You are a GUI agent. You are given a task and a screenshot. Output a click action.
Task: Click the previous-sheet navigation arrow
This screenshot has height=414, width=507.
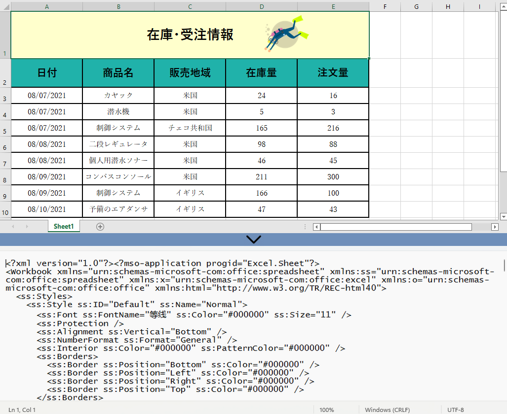click(x=13, y=226)
